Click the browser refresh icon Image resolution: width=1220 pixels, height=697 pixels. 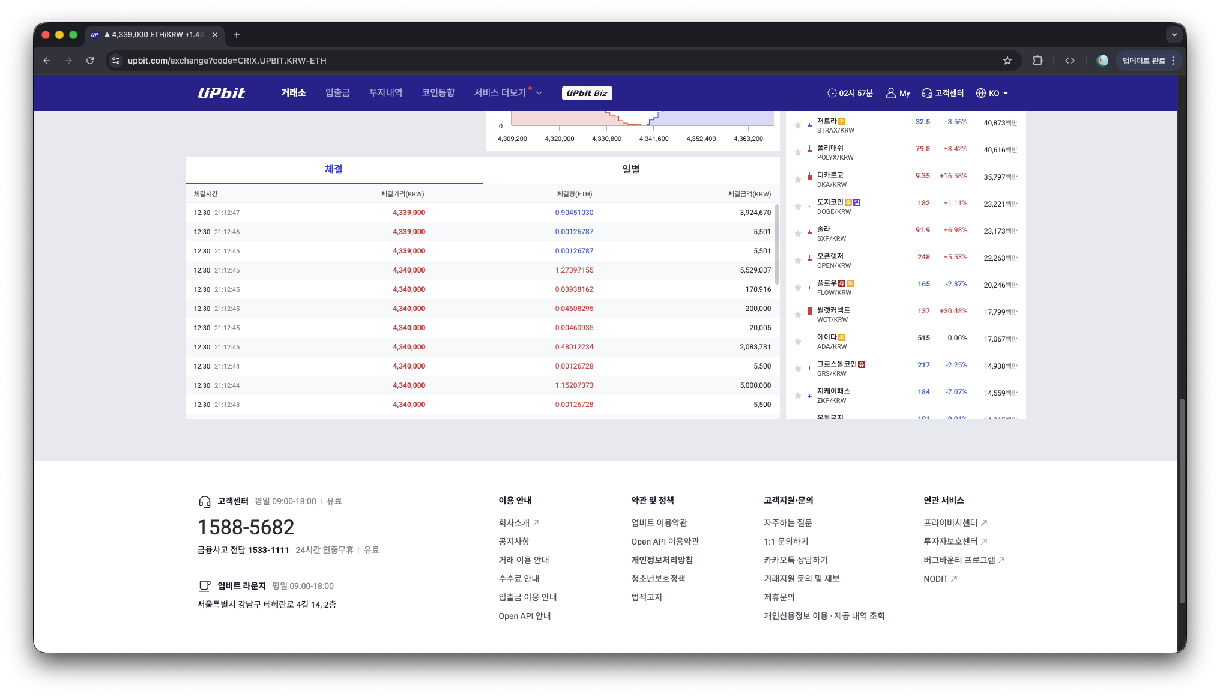tap(90, 61)
